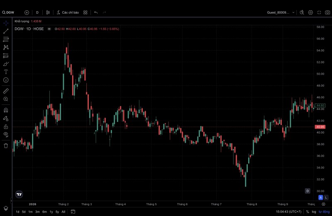
Task: Toggle the A auto-scale button
Action: tap(320, 197)
